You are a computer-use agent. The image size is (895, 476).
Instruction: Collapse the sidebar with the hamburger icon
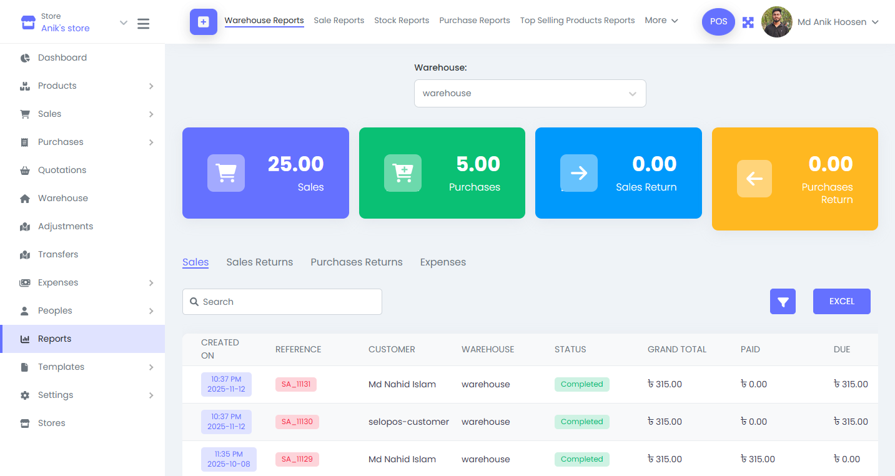click(x=143, y=23)
